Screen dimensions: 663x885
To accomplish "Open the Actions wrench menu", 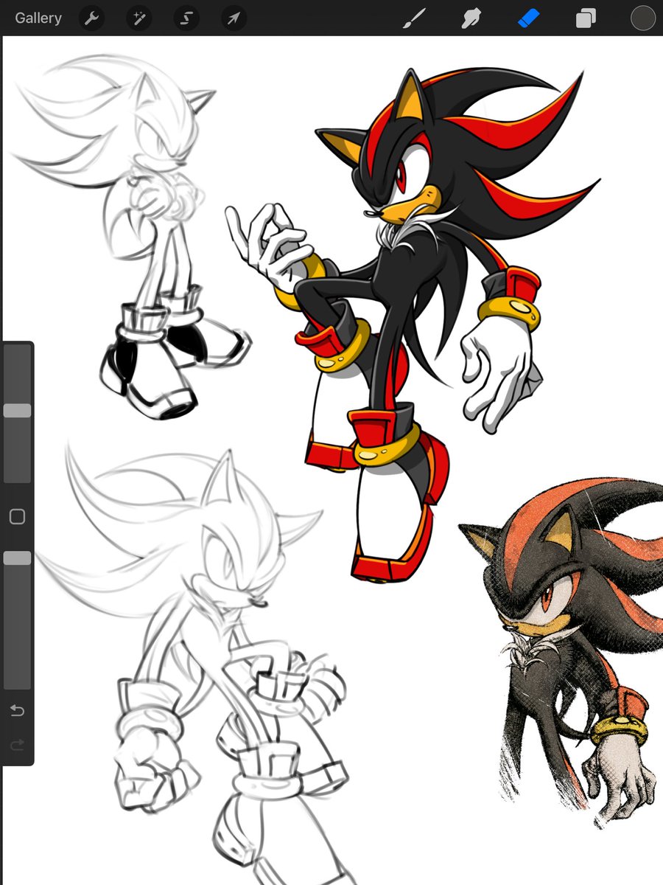I will point(91,18).
